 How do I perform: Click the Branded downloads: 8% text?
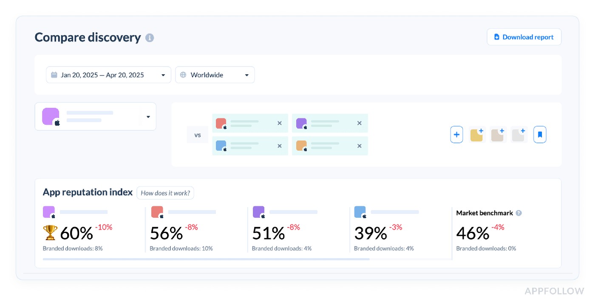pos(73,248)
